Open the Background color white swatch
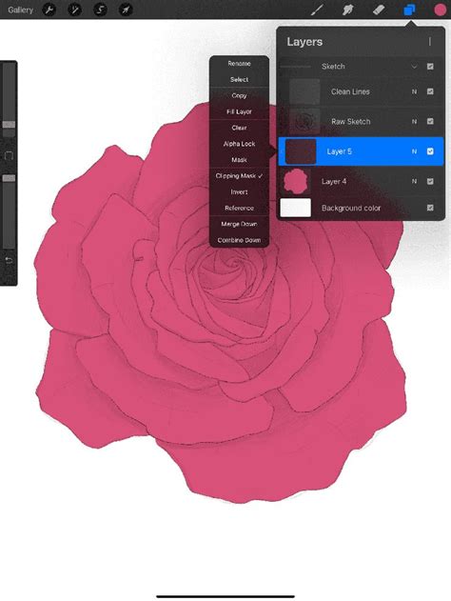This screenshot has width=451, height=601. (x=296, y=208)
